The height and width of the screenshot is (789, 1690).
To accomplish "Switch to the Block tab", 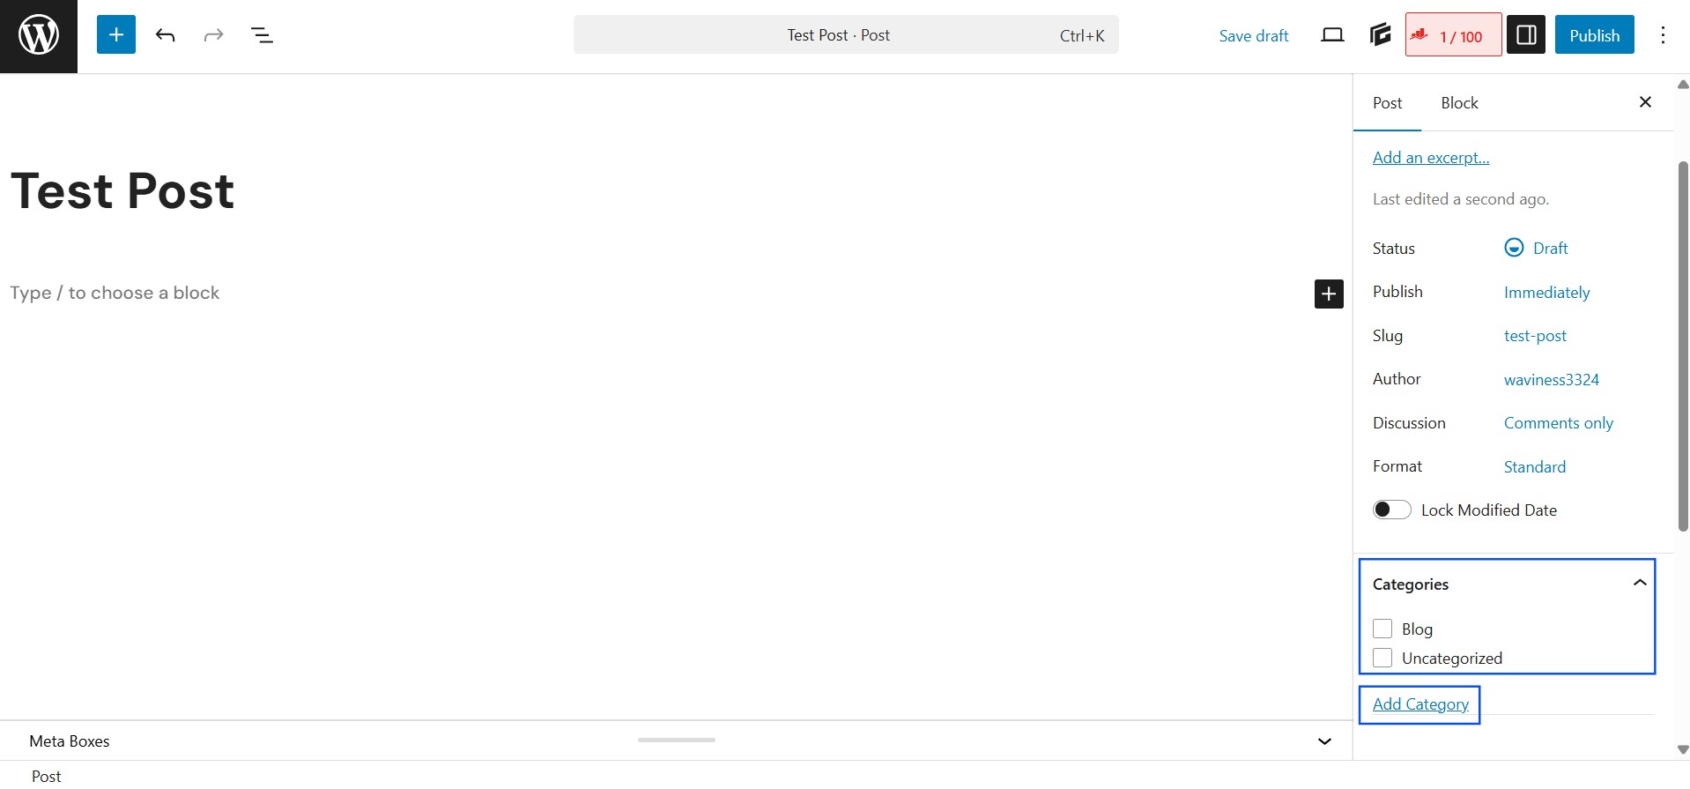I will (x=1458, y=103).
